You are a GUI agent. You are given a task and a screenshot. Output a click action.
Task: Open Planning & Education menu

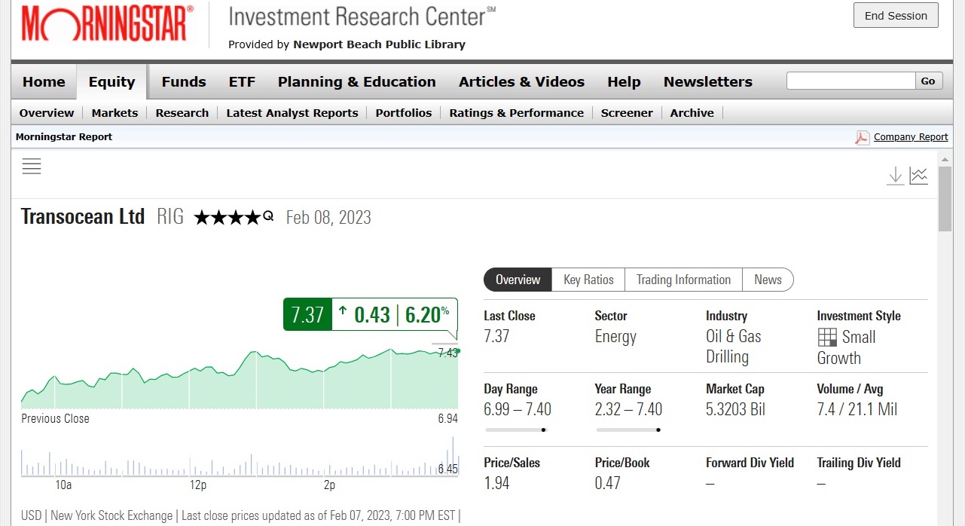click(357, 82)
